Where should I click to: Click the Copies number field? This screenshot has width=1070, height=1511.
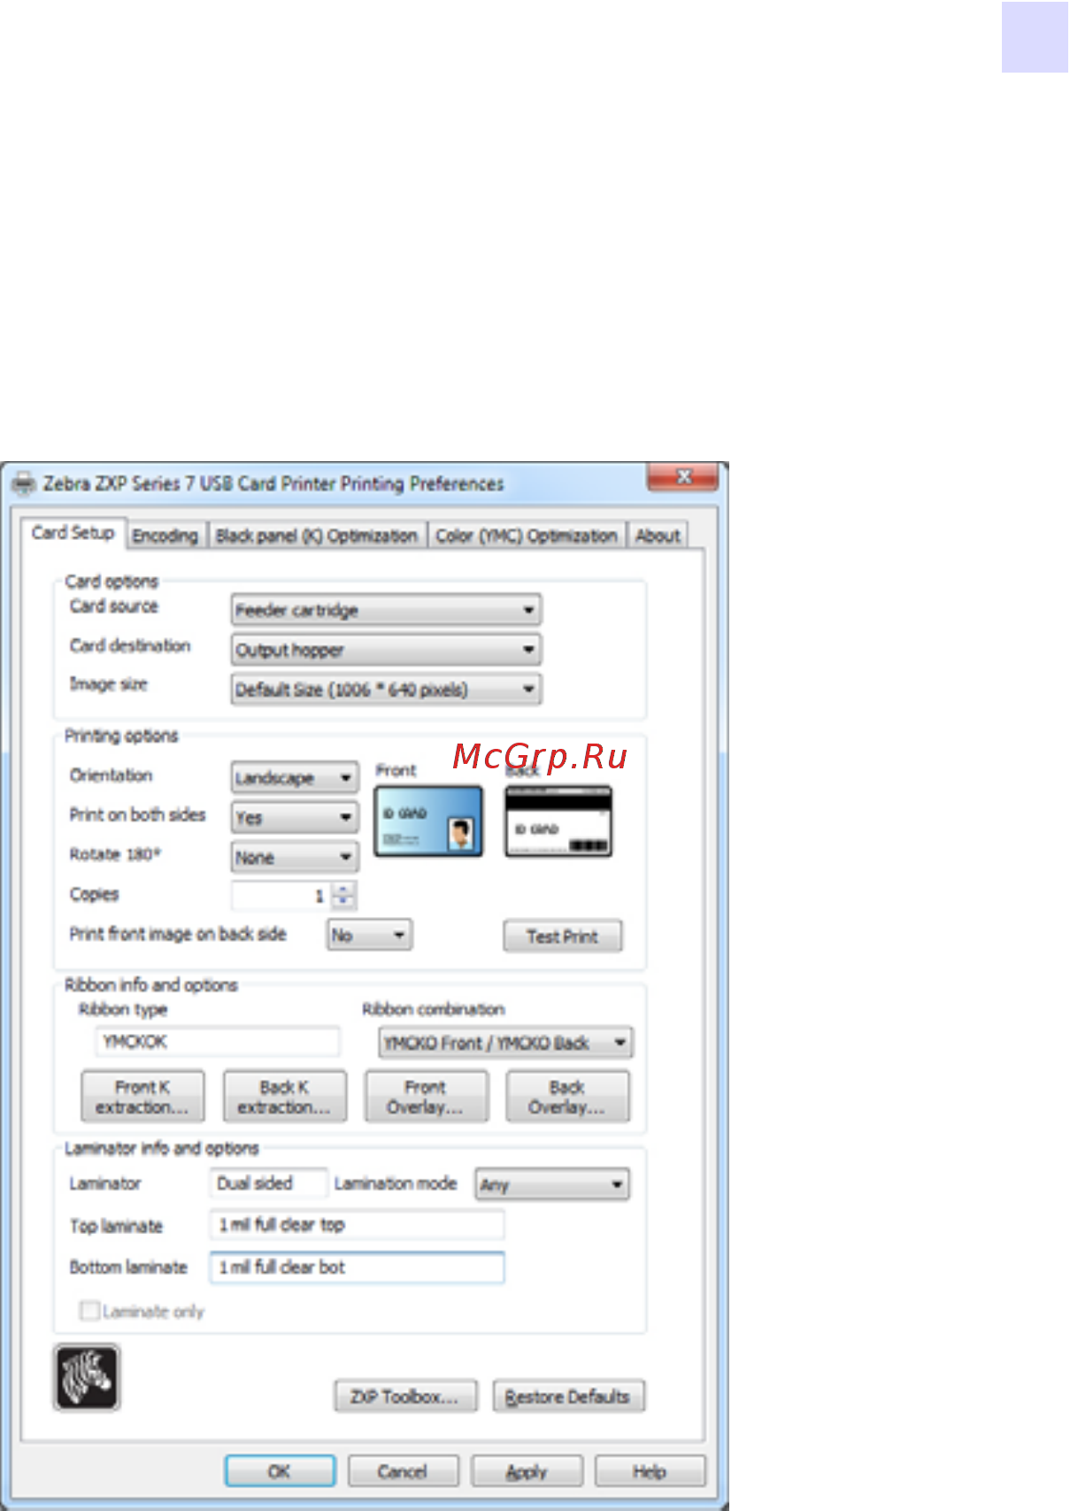coord(281,896)
